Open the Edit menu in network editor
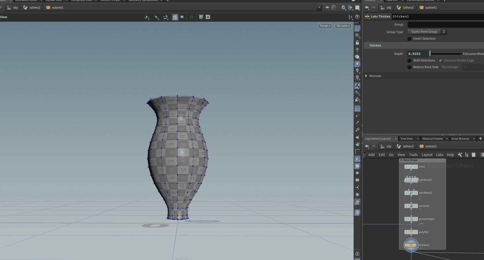The image size is (484, 260). (x=382, y=155)
